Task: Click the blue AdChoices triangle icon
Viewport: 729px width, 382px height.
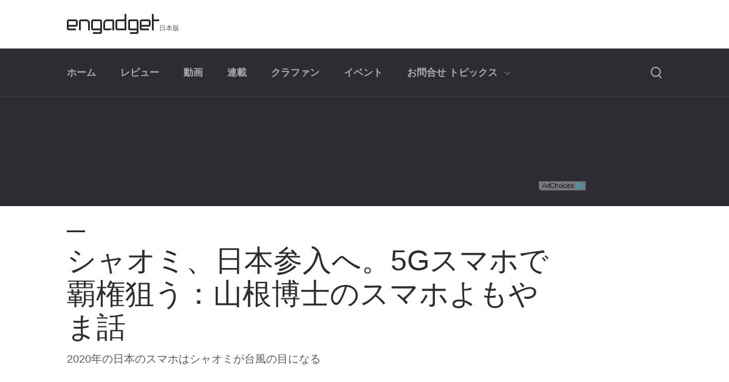Action: pyautogui.click(x=580, y=186)
